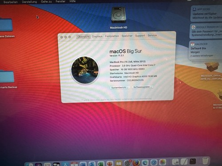
Task: Click the 'Version 11.3.1' text
Action: coord(117,56)
